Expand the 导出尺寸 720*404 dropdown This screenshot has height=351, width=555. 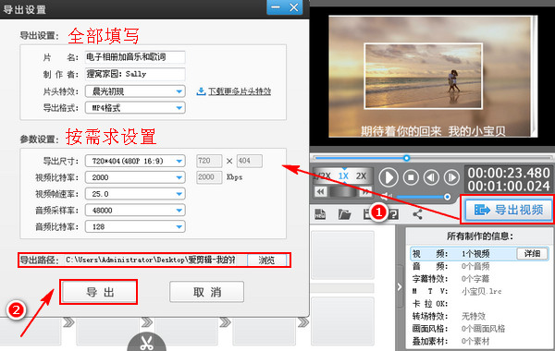point(135,162)
